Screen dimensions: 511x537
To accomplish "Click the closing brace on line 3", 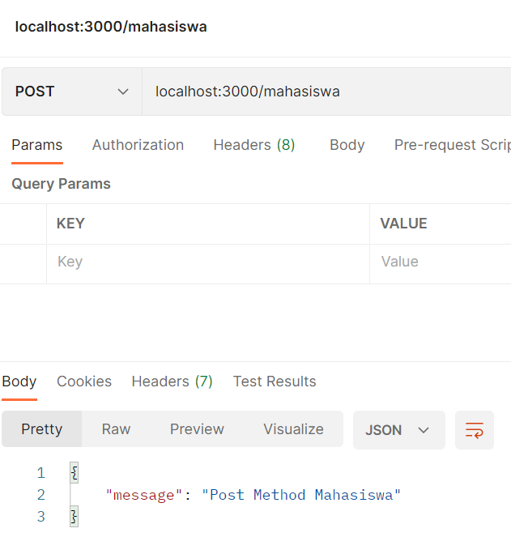I will [x=74, y=517].
